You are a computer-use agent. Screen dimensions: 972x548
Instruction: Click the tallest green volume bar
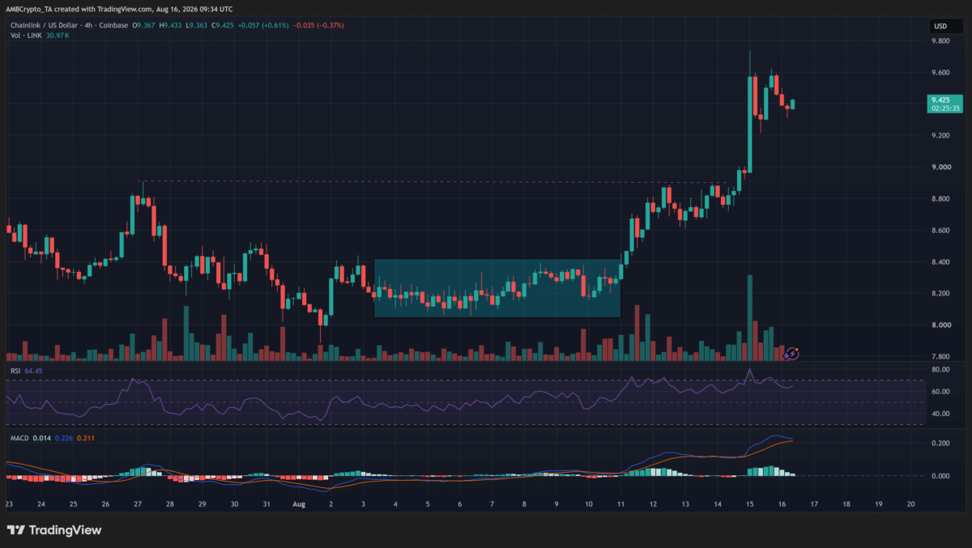coord(750,317)
